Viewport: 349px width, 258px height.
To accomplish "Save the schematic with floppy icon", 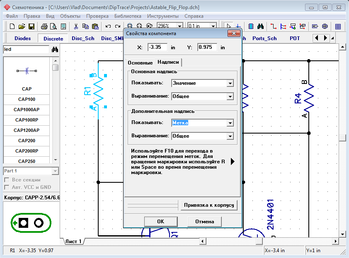I will click(32, 26).
